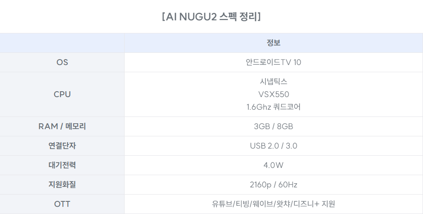Select the 안드로이드TV 10 cell
423x214 pixels.
[273, 62]
